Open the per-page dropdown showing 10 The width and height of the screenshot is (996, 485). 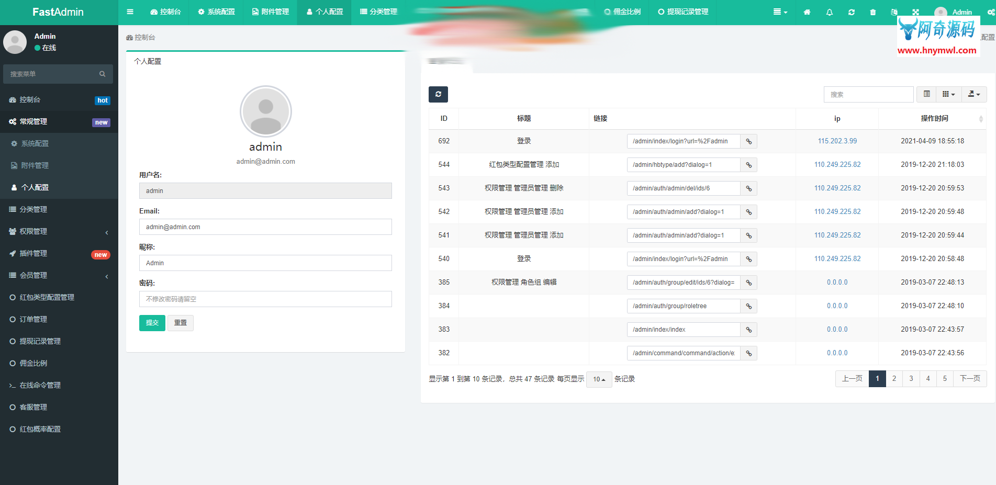tap(599, 379)
